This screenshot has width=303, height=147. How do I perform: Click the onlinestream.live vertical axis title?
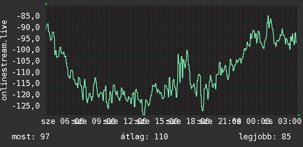4,60
